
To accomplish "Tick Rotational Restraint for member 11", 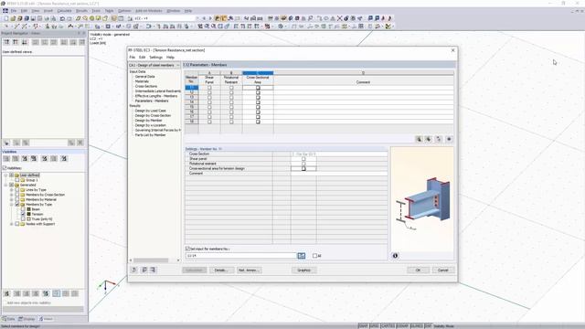I will [x=231, y=88].
